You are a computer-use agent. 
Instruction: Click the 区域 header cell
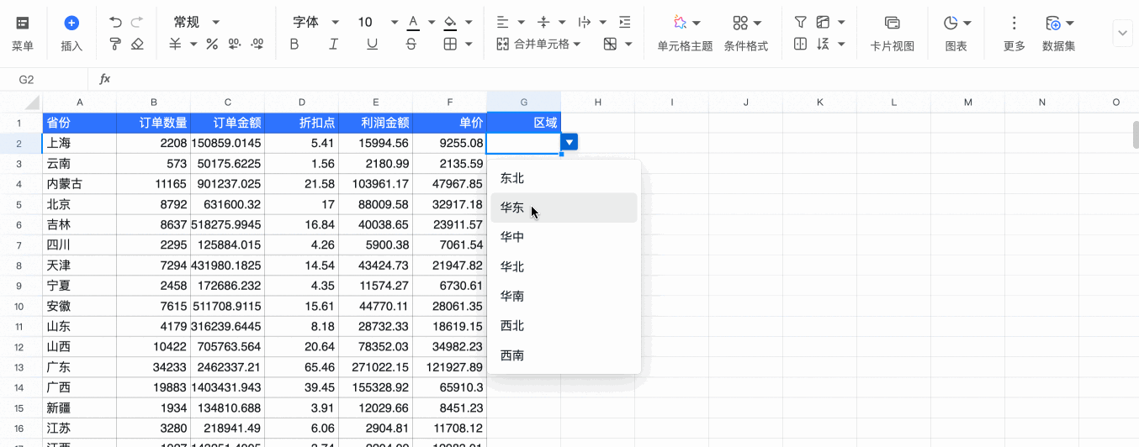524,123
